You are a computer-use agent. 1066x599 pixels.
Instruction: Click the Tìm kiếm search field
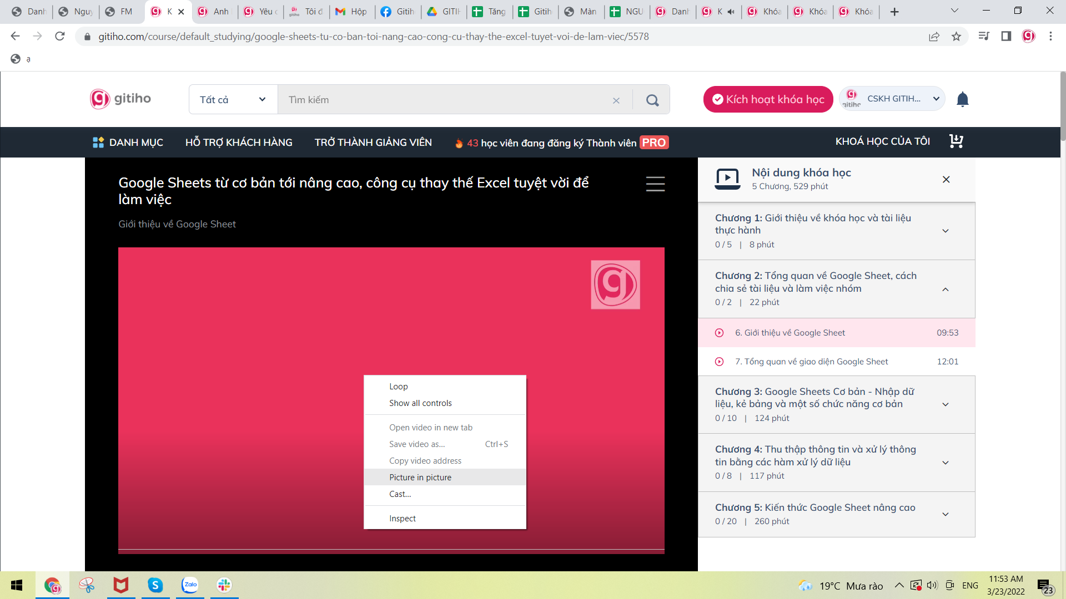pyautogui.click(x=444, y=100)
